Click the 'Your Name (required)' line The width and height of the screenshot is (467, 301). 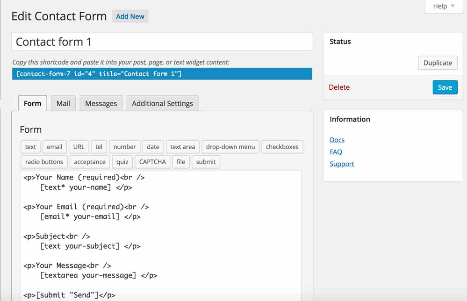coord(84,178)
